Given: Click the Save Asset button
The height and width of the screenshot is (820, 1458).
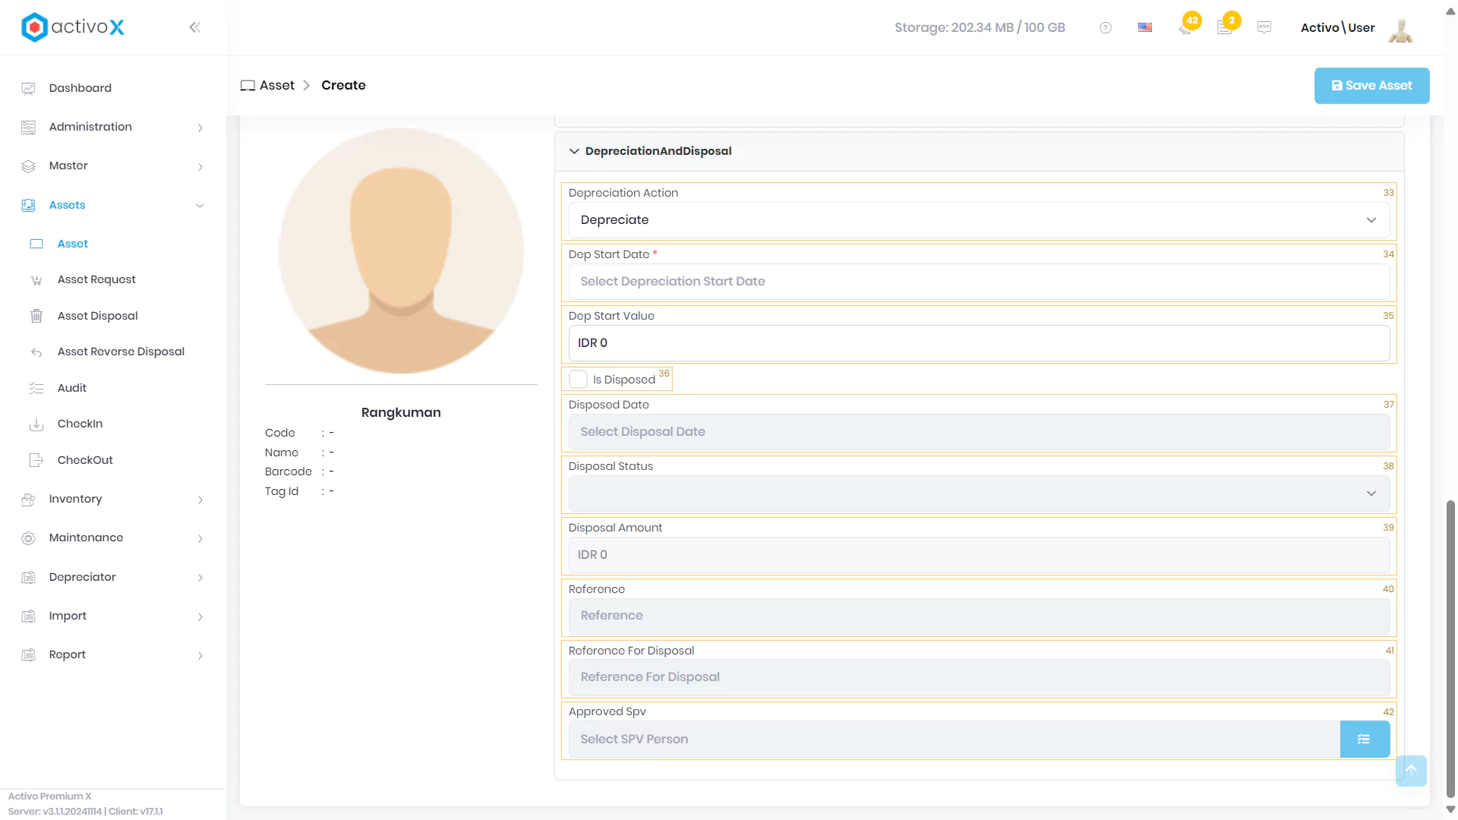Looking at the screenshot, I should pyautogui.click(x=1371, y=86).
